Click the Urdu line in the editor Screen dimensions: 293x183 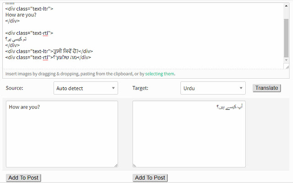pos(16,39)
